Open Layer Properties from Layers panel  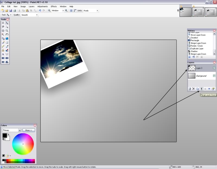[213, 89]
